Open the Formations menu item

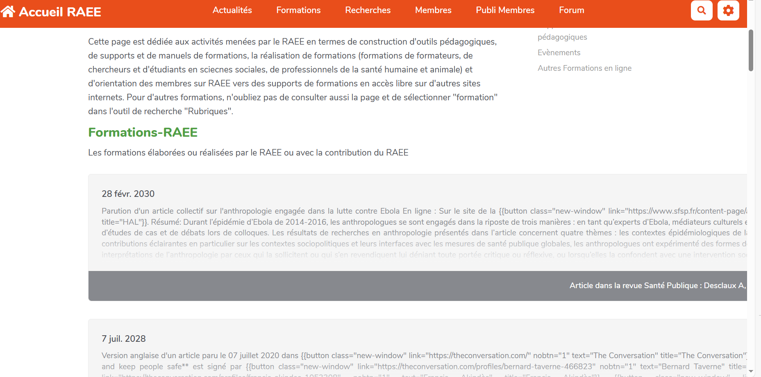pyautogui.click(x=298, y=10)
